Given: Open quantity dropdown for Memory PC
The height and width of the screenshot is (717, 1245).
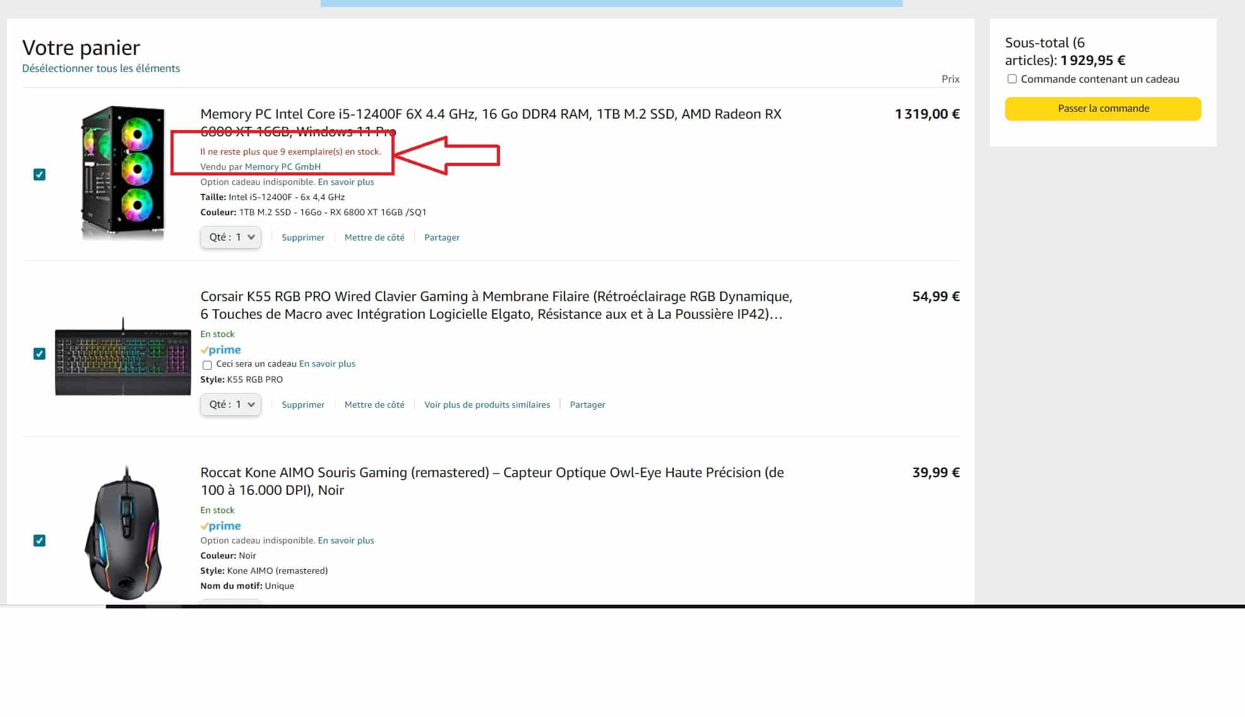Looking at the screenshot, I should [230, 237].
